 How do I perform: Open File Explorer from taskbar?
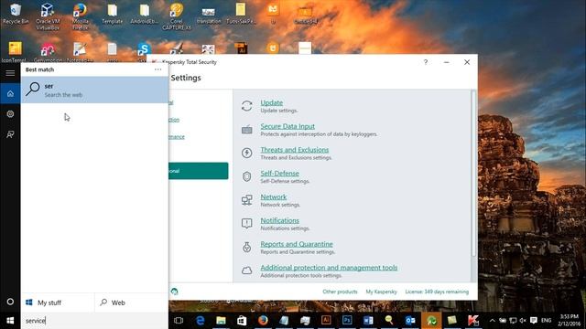coord(221,321)
